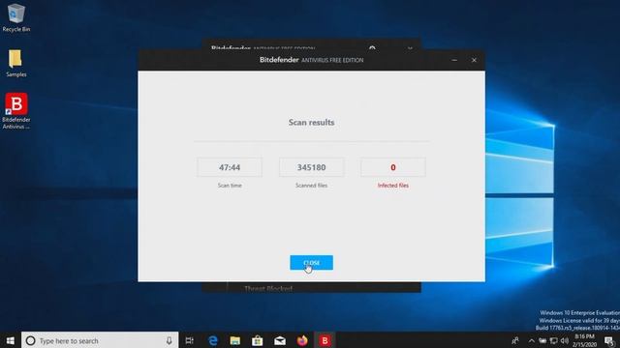Open the People icon in system tray

click(515, 340)
